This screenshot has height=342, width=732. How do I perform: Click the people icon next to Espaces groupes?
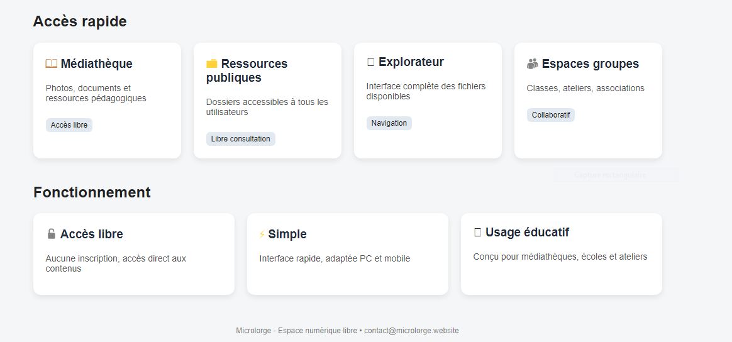[x=533, y=63]
